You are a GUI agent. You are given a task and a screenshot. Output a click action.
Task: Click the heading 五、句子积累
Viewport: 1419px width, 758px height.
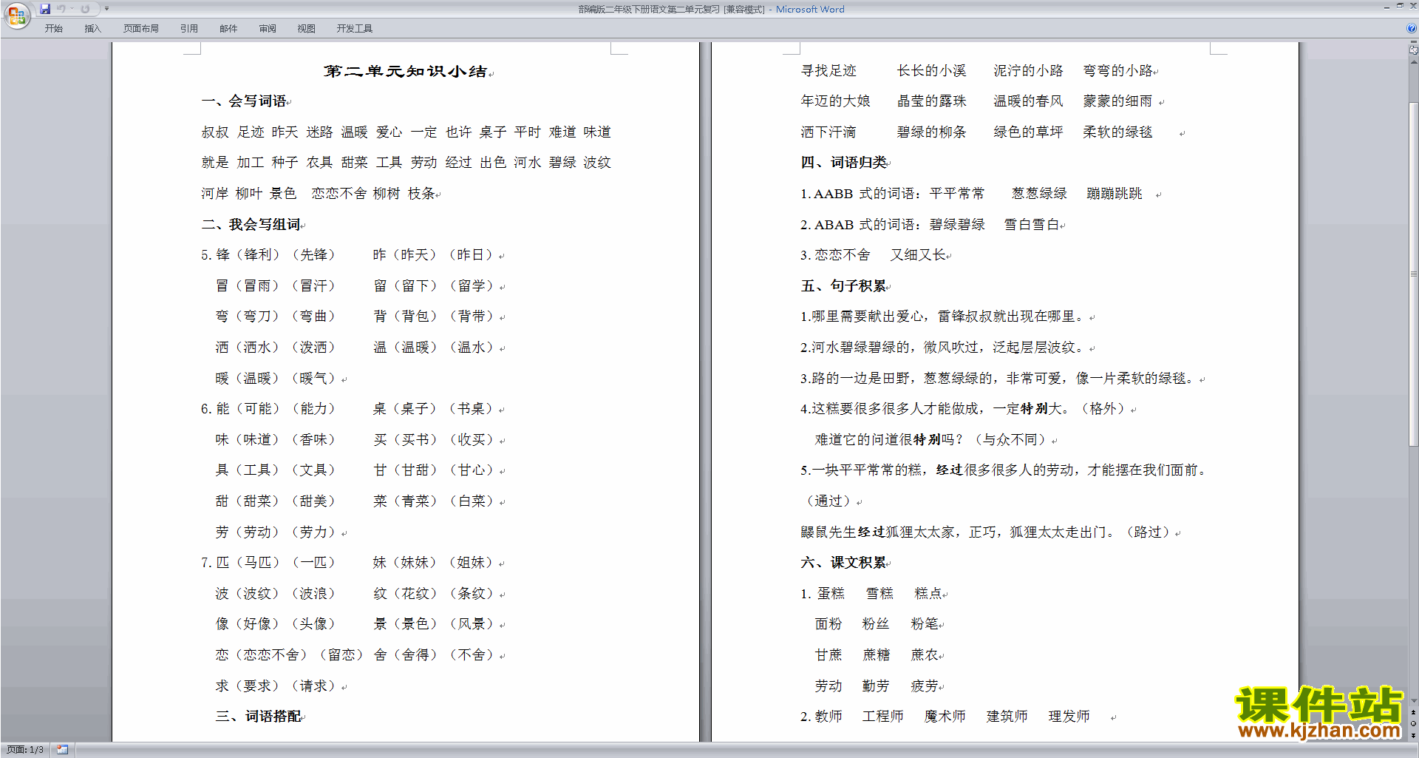[844, 285]
